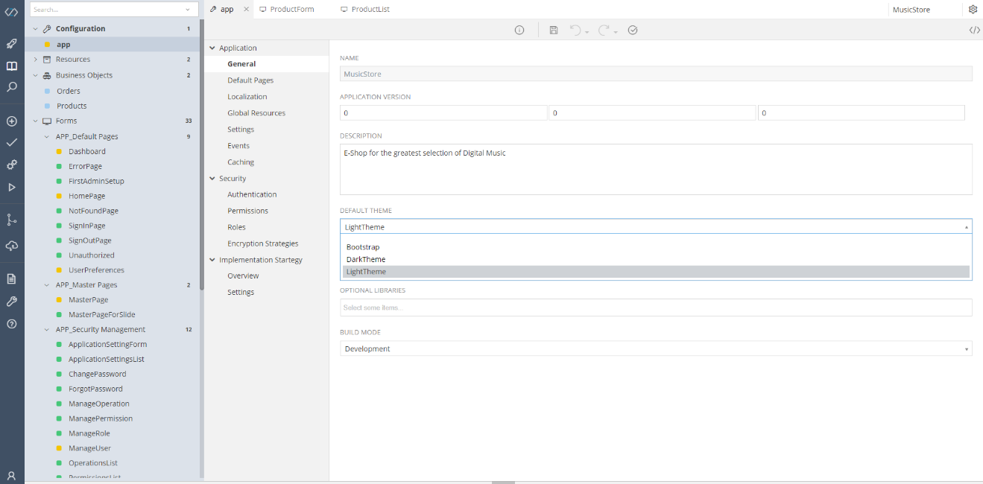Screen dimensions: 983x484
Task: Click the version control branch icon
Action: tap(11, 219)
